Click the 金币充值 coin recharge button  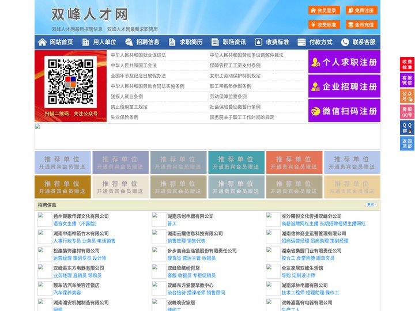point(361,25)
